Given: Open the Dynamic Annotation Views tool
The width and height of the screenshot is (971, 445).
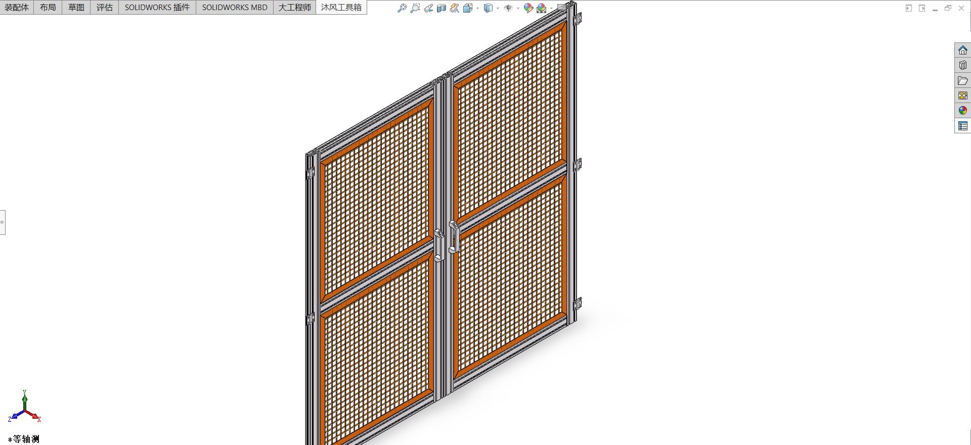Looking at the screenshot, I should pyautogui.click(x=455, y=8).
